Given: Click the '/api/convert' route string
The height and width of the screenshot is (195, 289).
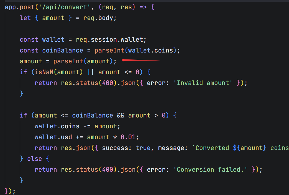Looking at the screenshot, I should [x=65, y=7].
